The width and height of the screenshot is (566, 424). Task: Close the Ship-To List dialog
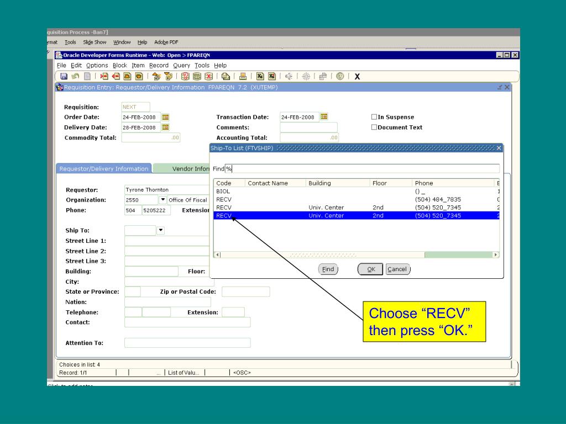(x=499, y=148)
